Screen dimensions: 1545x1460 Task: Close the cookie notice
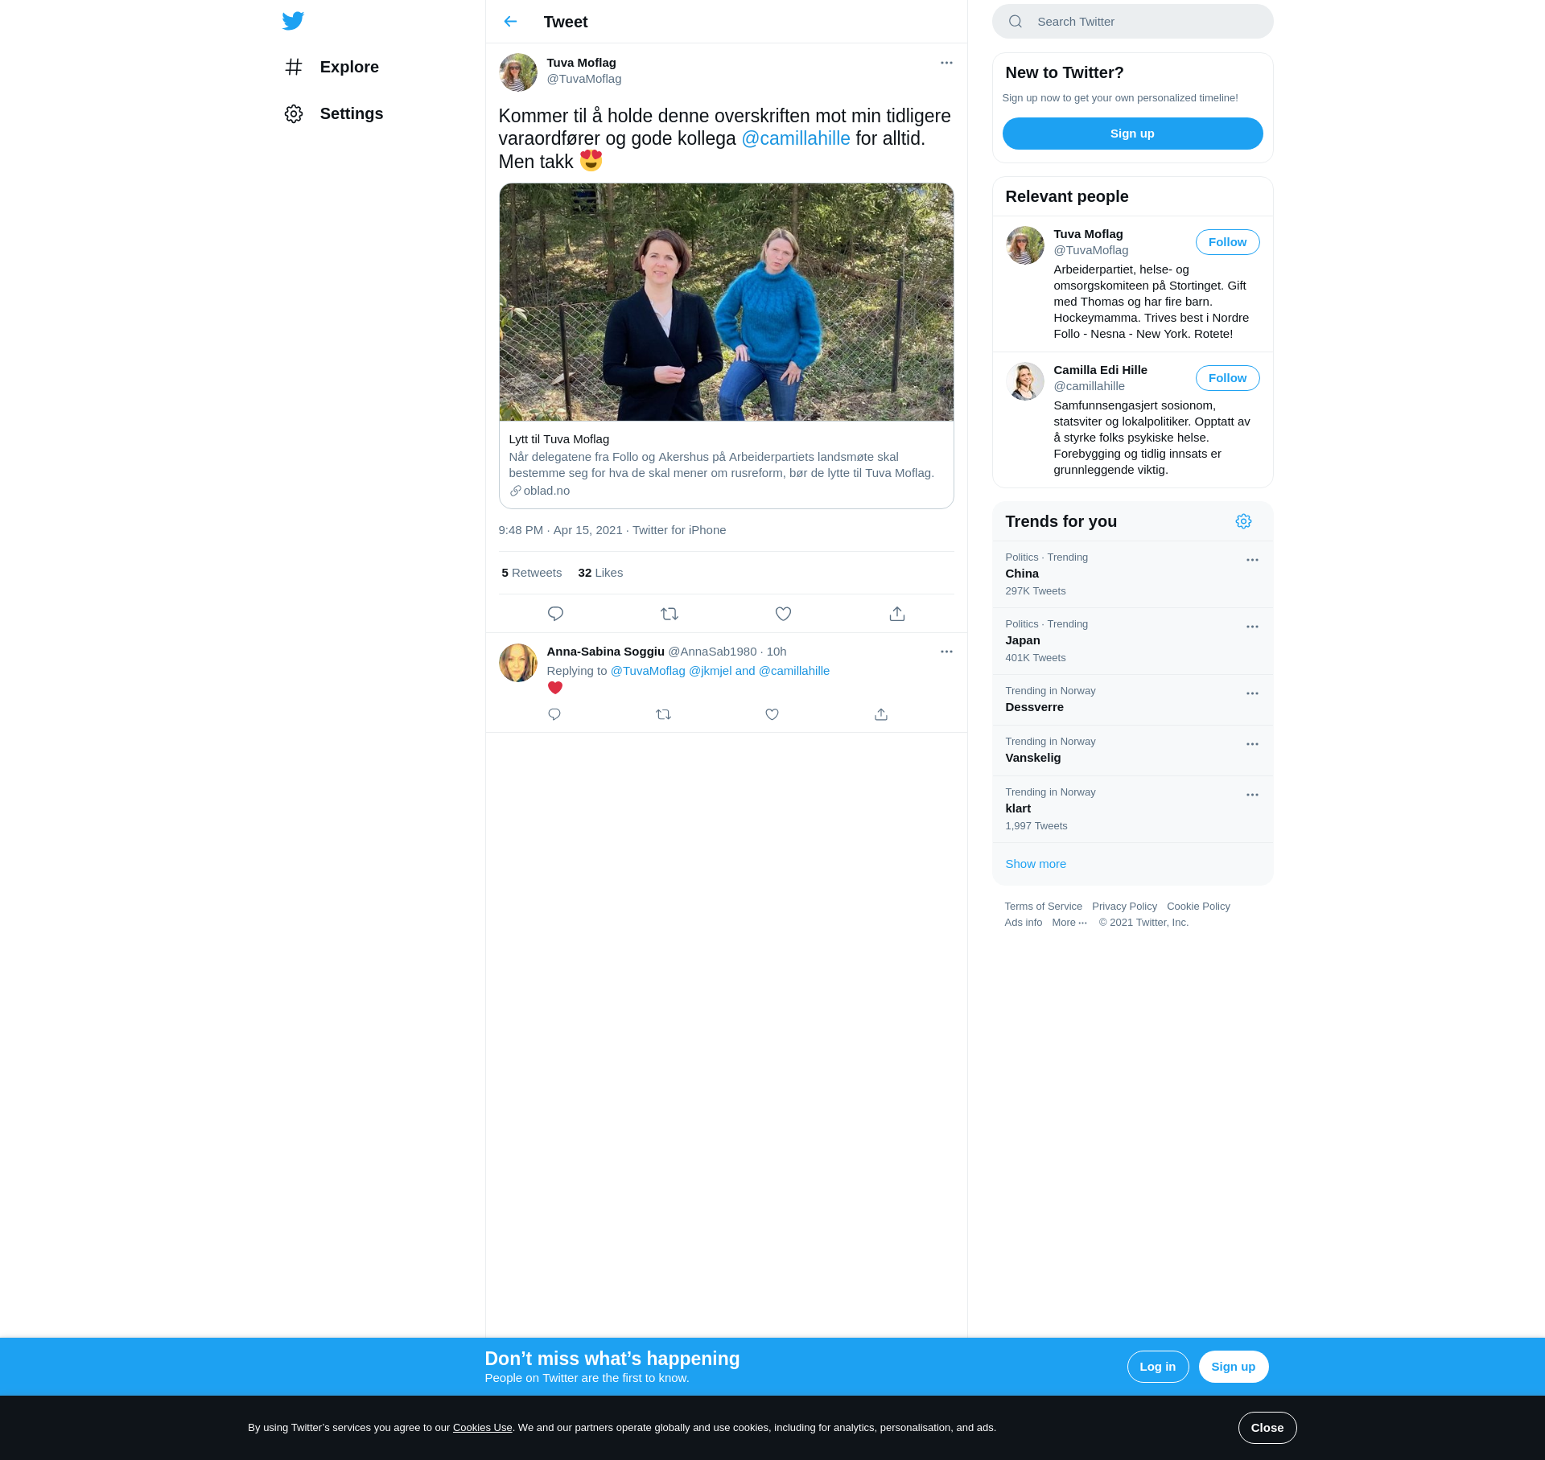pos(1267,1428)
